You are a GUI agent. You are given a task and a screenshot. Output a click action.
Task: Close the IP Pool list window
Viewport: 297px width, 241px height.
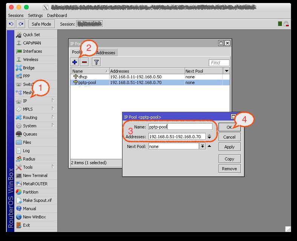click(x=227, y=43)
